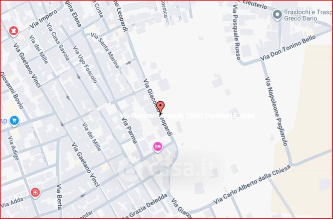Viewport: 333px width, 219px height.
Task: Click the one-way arrow near Via Santa Marina
Action: click(129, 63)
